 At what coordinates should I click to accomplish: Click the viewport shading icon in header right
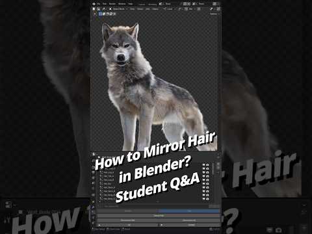pos(211,9)
